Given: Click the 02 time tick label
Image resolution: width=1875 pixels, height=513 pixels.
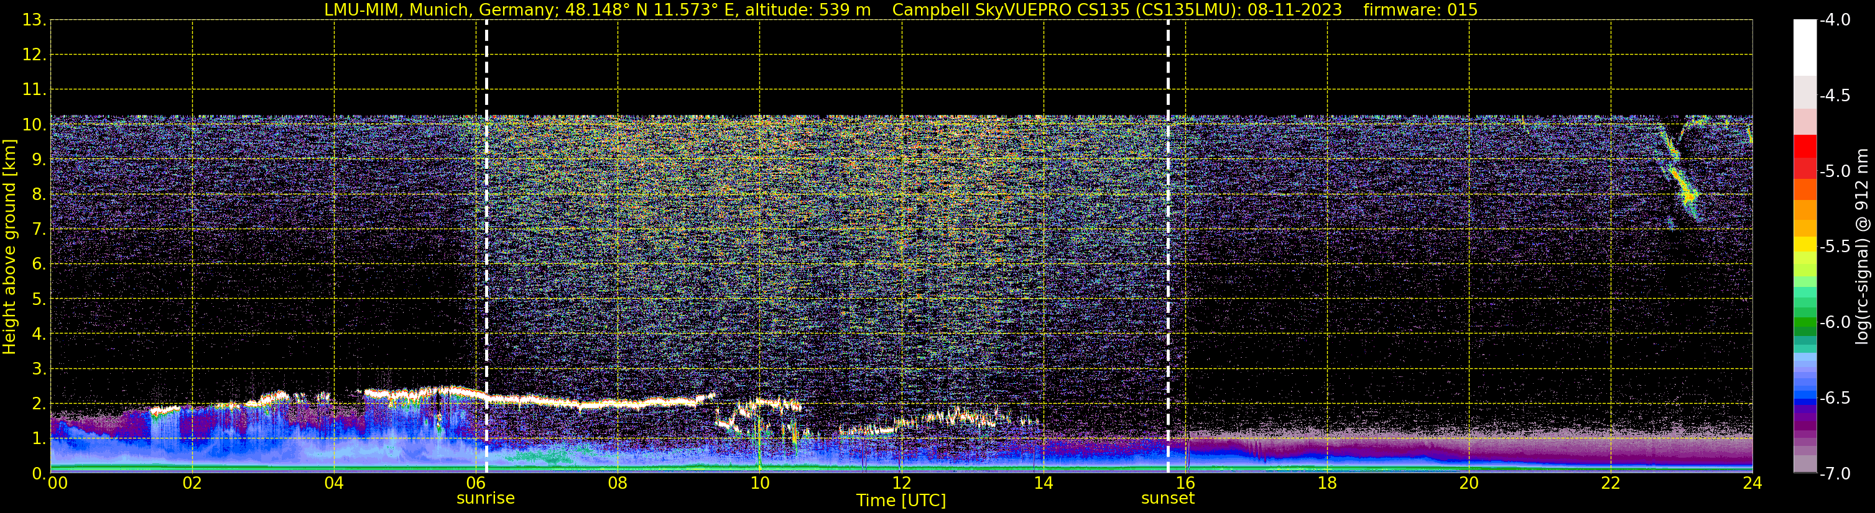Looking at the screenshot, I should pos(192,483).
